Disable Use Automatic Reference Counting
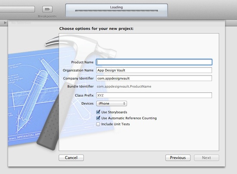Viewport: 237px width, 174px height. tap(98, 118)
